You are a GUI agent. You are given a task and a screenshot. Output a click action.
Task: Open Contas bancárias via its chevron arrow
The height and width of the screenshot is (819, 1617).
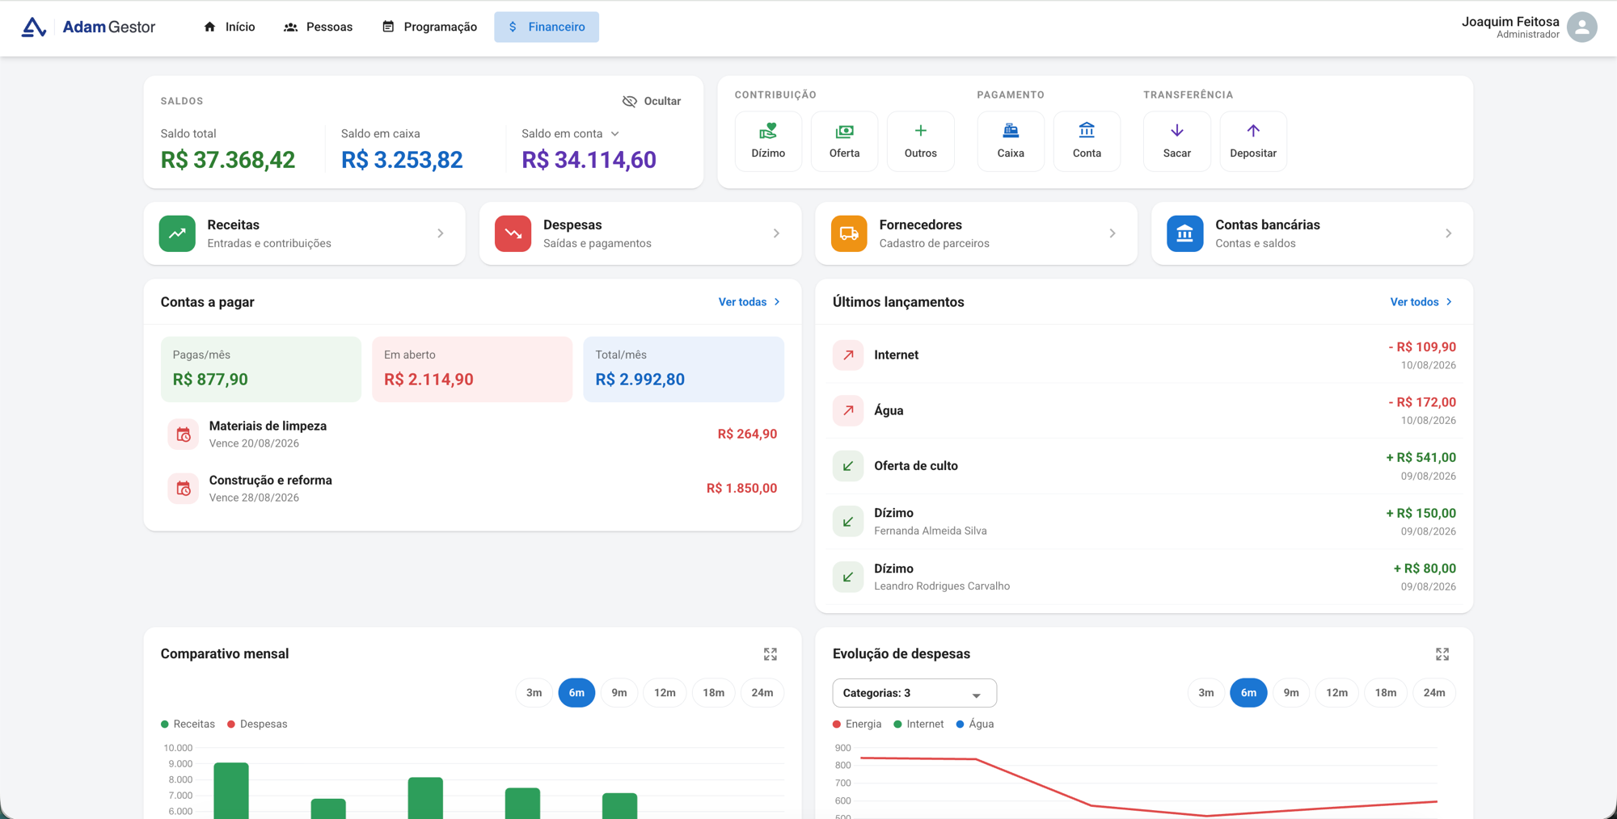(1448, 233)
